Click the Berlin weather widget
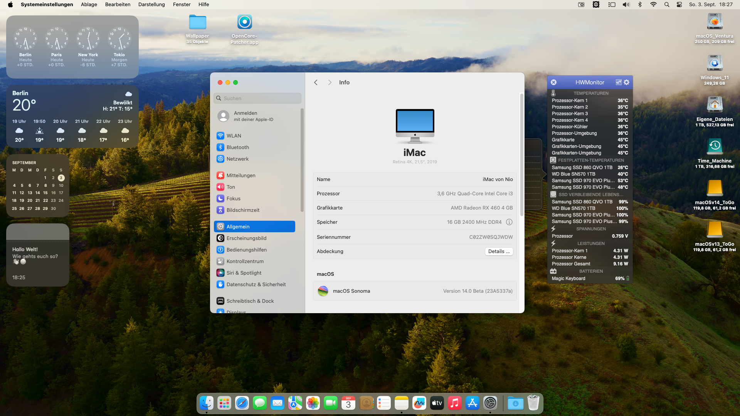The height and width of the screenshot is (416, 740). [72, 116]
